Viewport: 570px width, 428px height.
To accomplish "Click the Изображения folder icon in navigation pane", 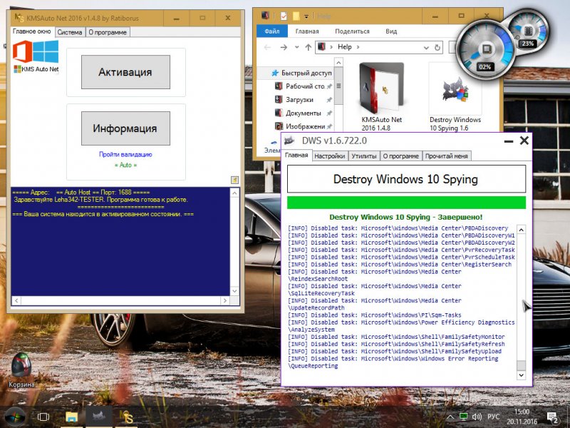I will tap(279, 126).
